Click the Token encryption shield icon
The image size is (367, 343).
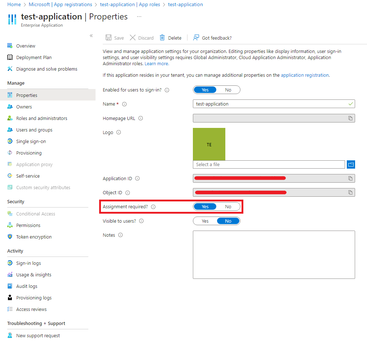point(10,237)
